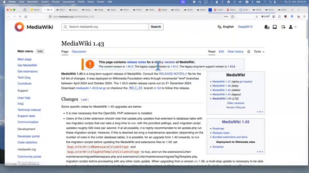Image resolution: width=309 pixels, height=173 pixels.
Task: Open Version lifecycle link
Action: click(x=236, y=108)
